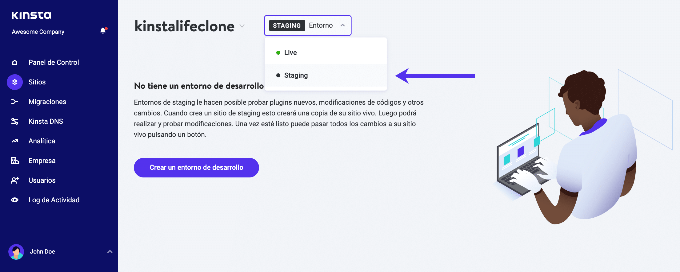The height and width of the screenshot is (272, 680).
Task: Click the Kinsta logo
Action: tap(31, 15)
